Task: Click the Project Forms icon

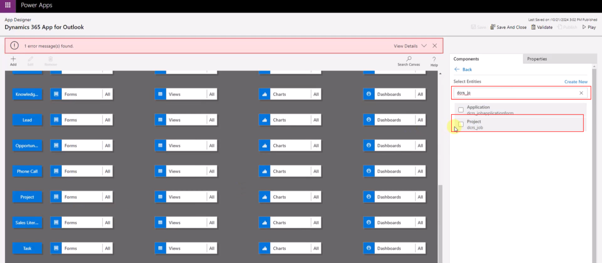Action: click(x=56, y=197)
